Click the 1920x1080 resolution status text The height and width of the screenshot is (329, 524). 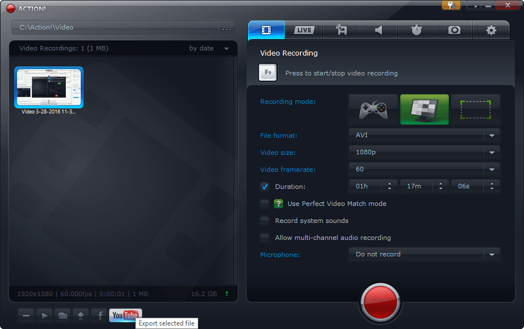click(x=35, y=294)
